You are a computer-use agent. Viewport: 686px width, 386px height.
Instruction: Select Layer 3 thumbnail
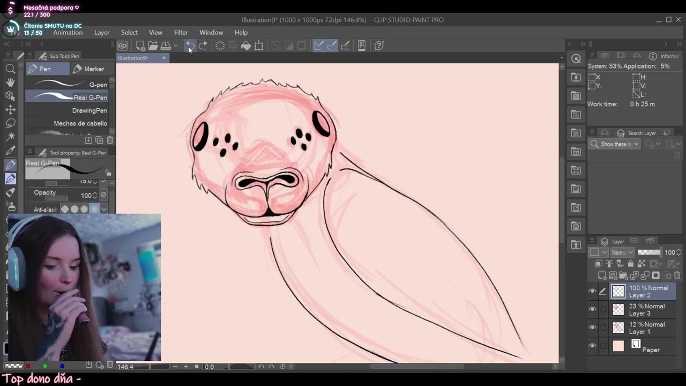point(618,309)
